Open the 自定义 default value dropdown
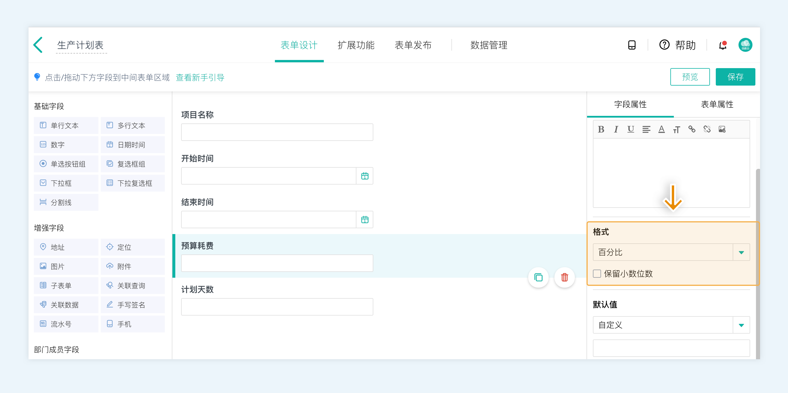The height and width of the screenshot is (393, 788). 741,325
